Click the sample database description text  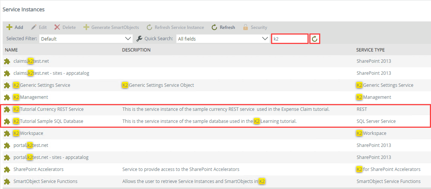coord(209,121)
